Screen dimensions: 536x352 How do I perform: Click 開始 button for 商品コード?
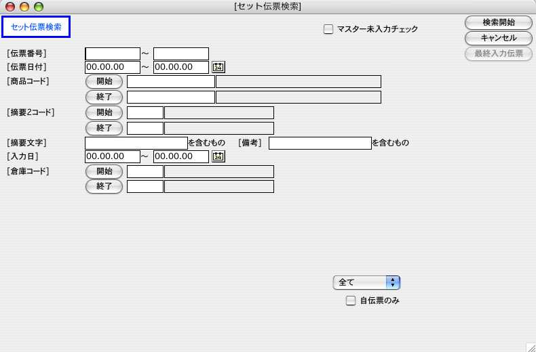104,82
